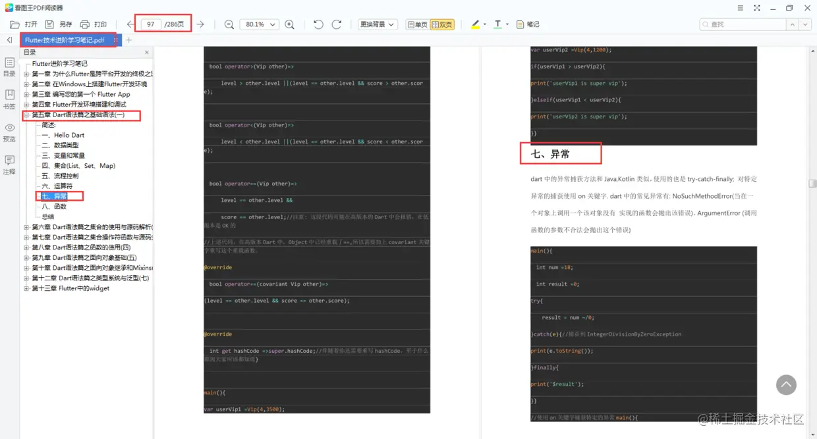The image size is (817, 439).
Task: Expand 第十三章 Flutter中的widget node
Action: coord(26,288)
